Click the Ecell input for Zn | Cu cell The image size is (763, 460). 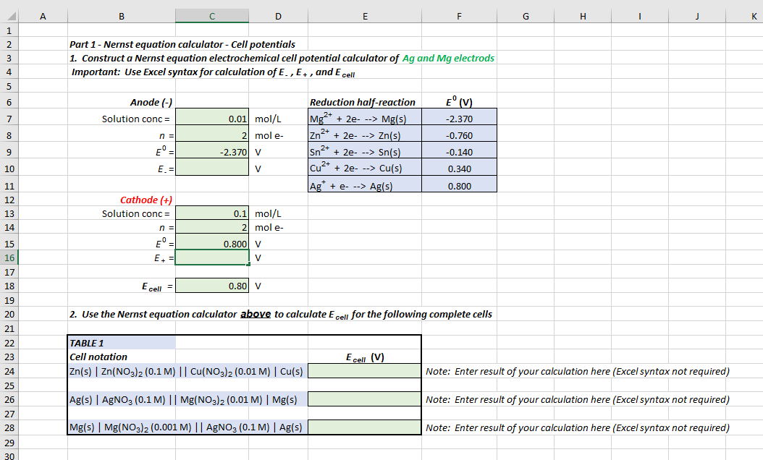(x=365, y=371)
